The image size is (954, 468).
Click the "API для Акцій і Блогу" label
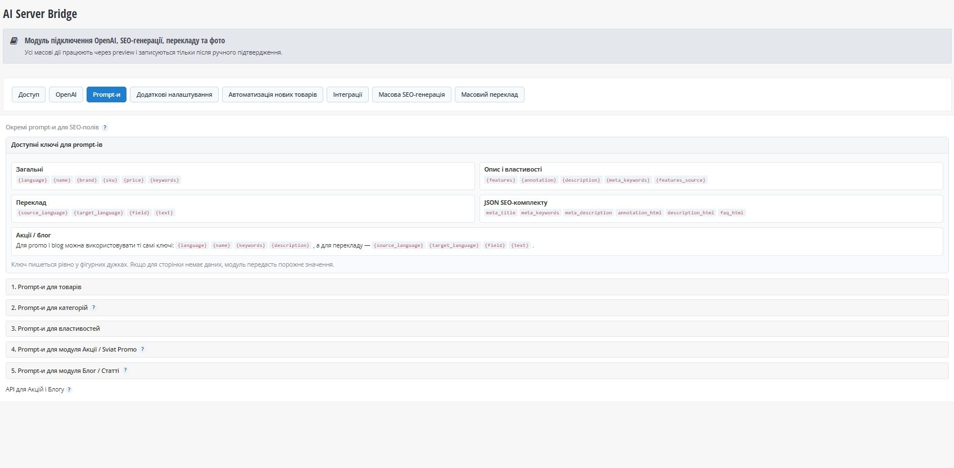click(35, 389)
